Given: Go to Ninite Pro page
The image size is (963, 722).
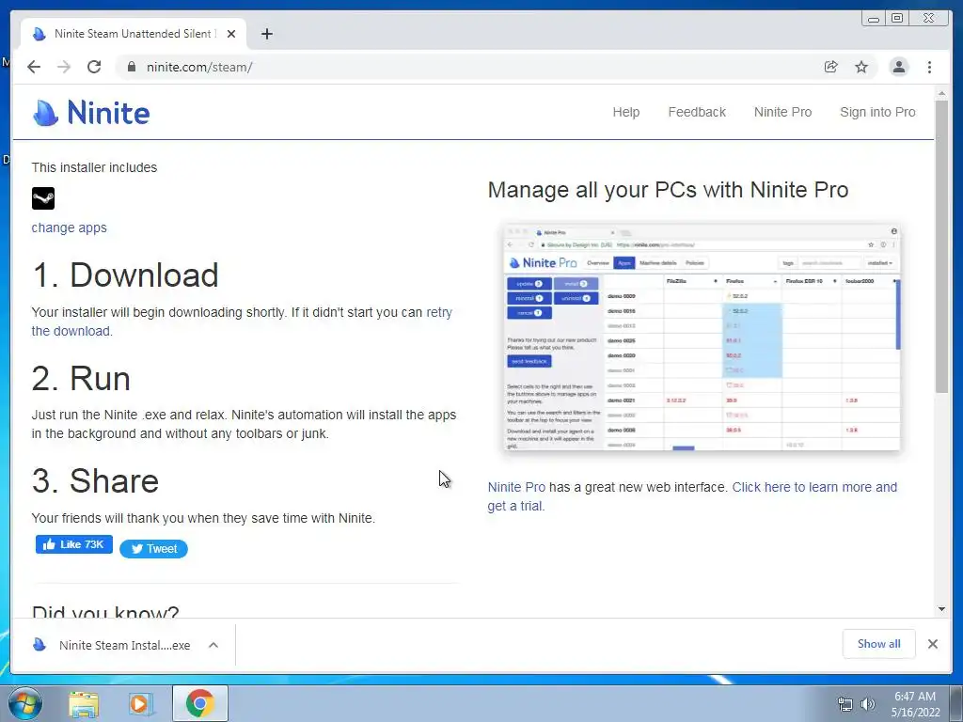Looking at the screenshot, I should click(x=782, y=112).
